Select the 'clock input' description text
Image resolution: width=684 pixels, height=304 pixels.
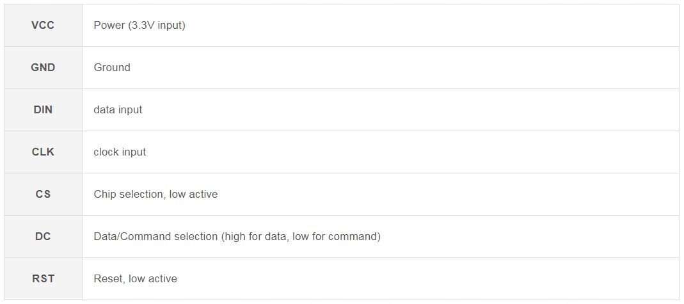tap(120, 152)
